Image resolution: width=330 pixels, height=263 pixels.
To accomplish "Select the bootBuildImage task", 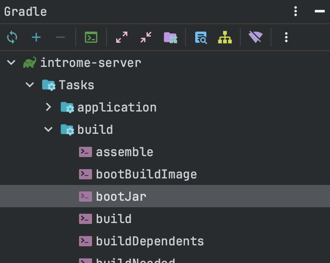I will pyautogui.click(x=146, y=175).
